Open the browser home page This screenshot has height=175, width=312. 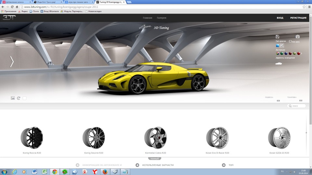pyautogui.click(x=17, y=7)
